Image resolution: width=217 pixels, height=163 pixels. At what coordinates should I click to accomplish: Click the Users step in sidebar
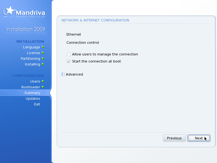click(35, 81)
